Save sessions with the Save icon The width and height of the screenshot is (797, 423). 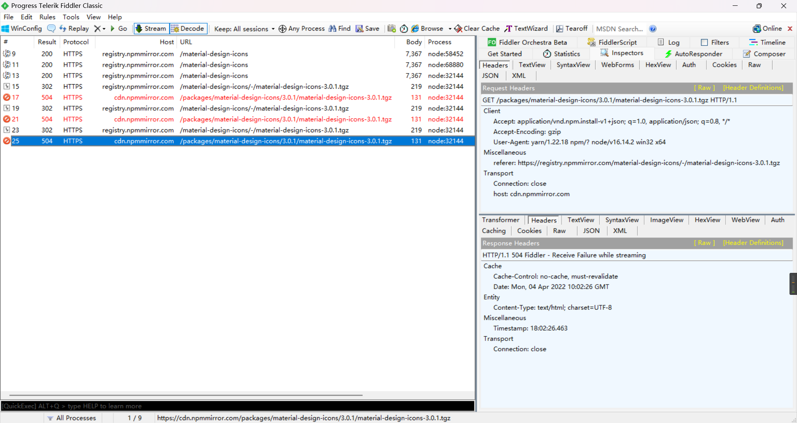[x=367, y=29]
